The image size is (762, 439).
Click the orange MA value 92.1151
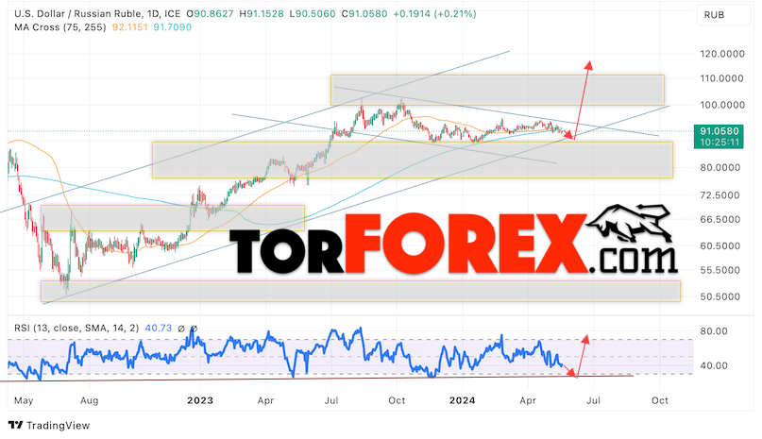tap(129, 27)
